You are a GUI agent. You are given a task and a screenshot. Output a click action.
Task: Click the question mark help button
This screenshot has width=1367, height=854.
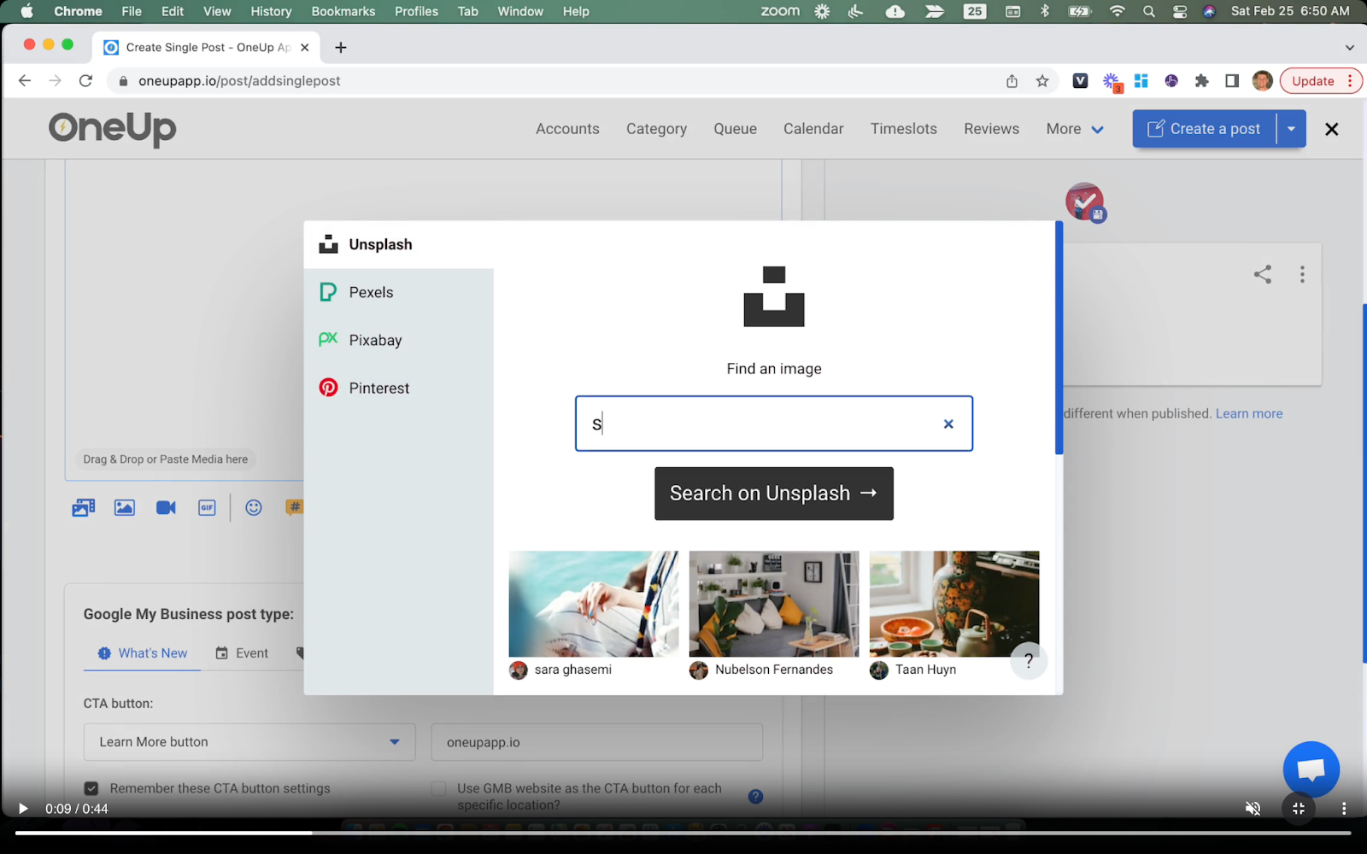1029,661
